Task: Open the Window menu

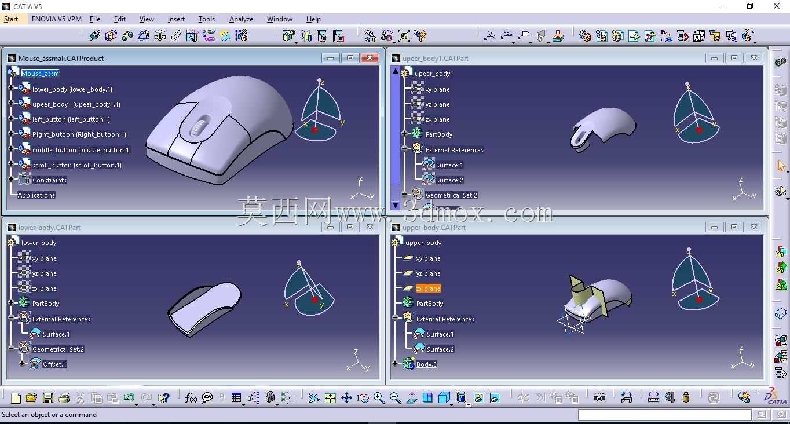Action: tap(280, 19)
